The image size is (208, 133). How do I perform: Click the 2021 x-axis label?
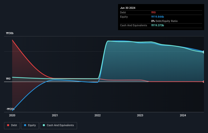[55, 115]
